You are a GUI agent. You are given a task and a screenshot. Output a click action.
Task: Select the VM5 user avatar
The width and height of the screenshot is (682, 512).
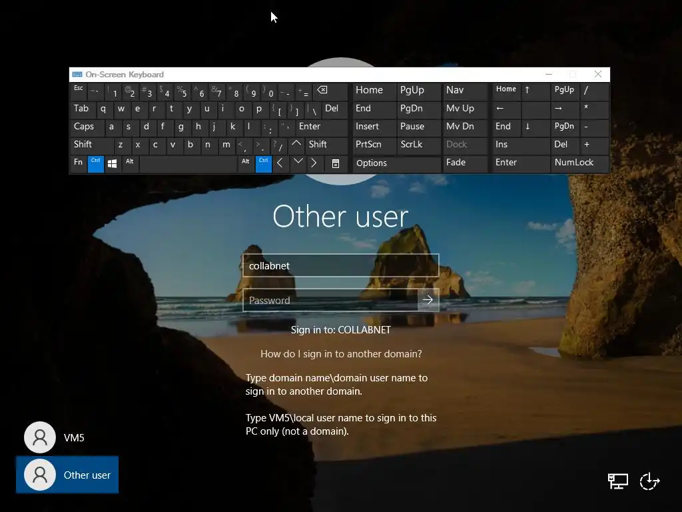[x=39, y=437]
